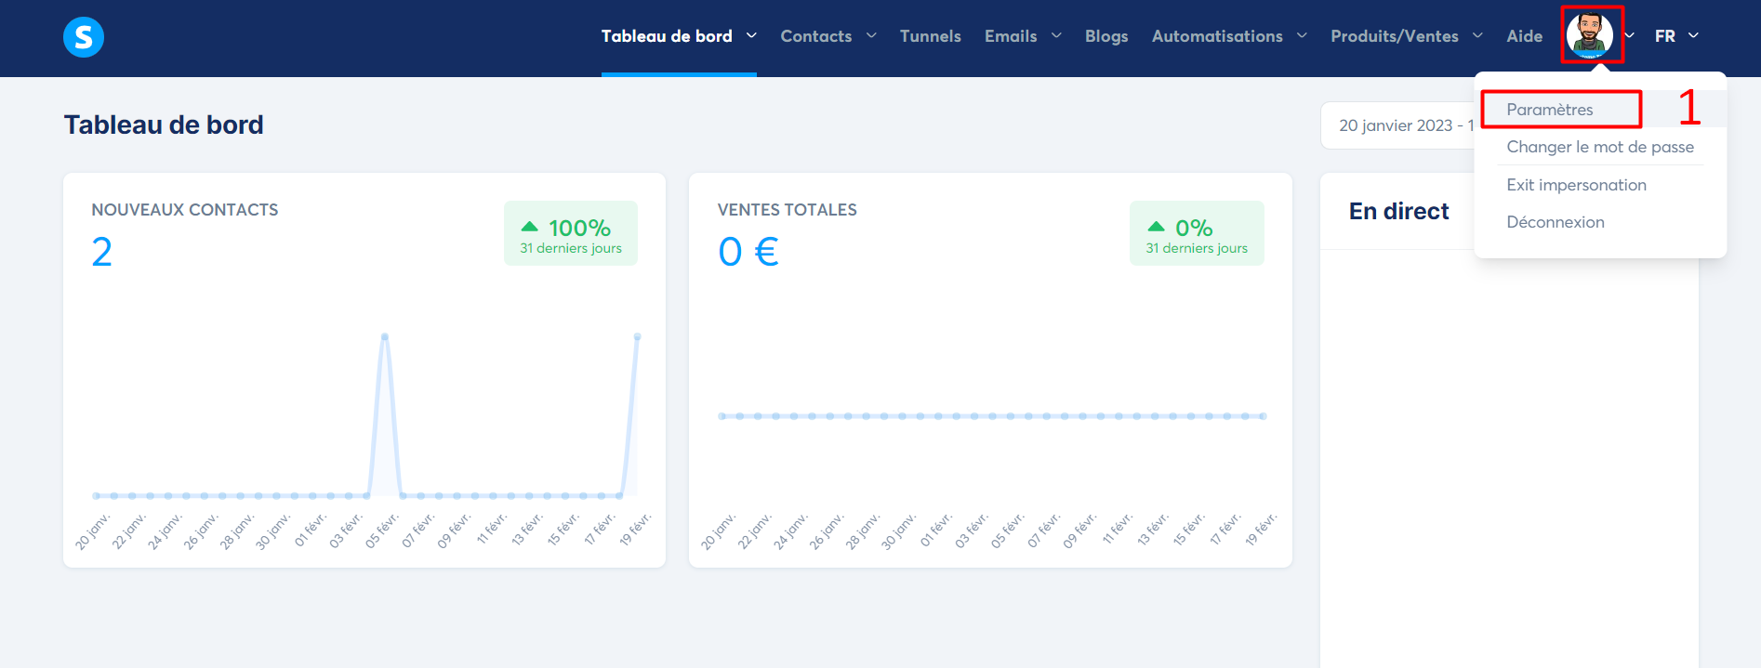
Task: Expand the Emails dropdown arrow
Action: (1056, 35)
